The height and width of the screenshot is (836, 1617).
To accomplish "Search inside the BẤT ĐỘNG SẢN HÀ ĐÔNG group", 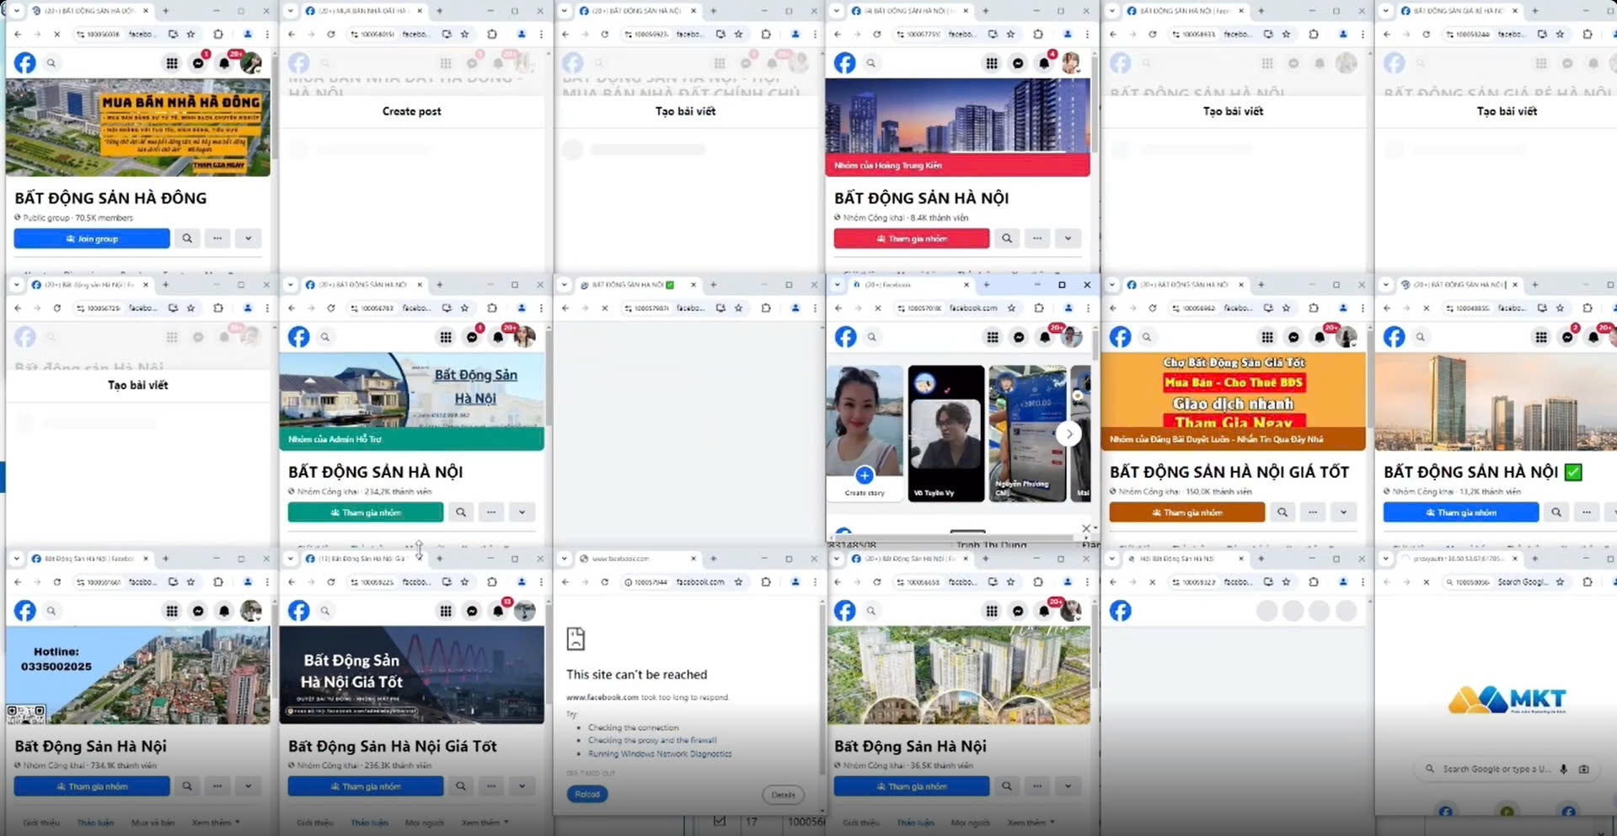I will point(187,238).
